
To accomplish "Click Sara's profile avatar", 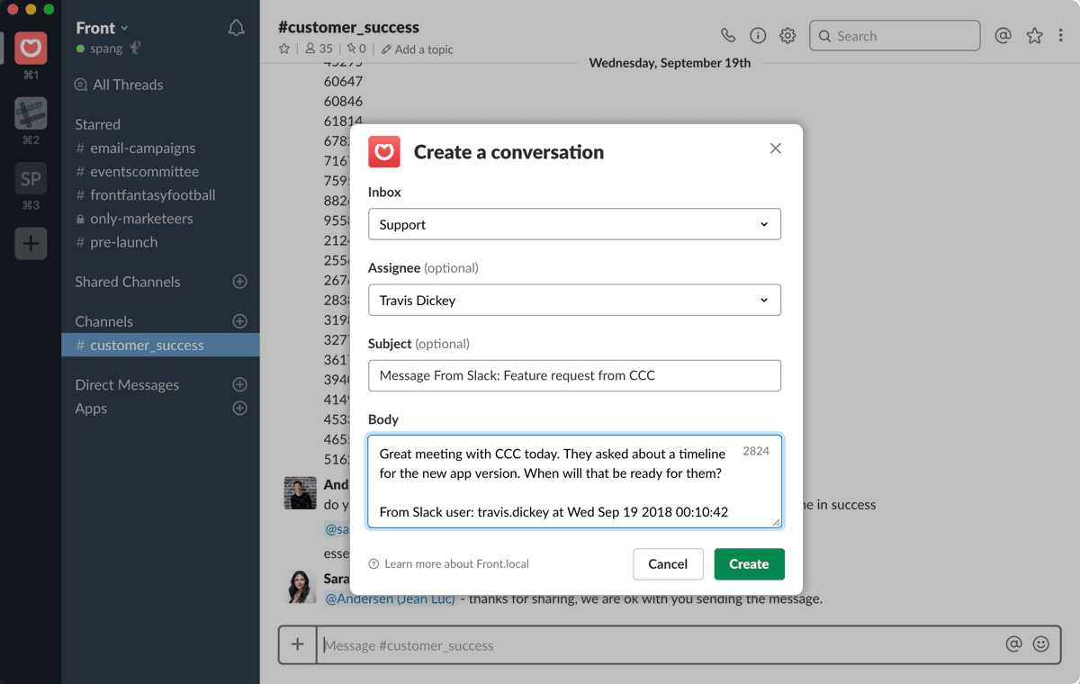I will coord(300,587).
